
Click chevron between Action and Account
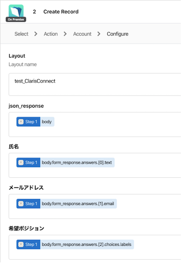[65, 34]
